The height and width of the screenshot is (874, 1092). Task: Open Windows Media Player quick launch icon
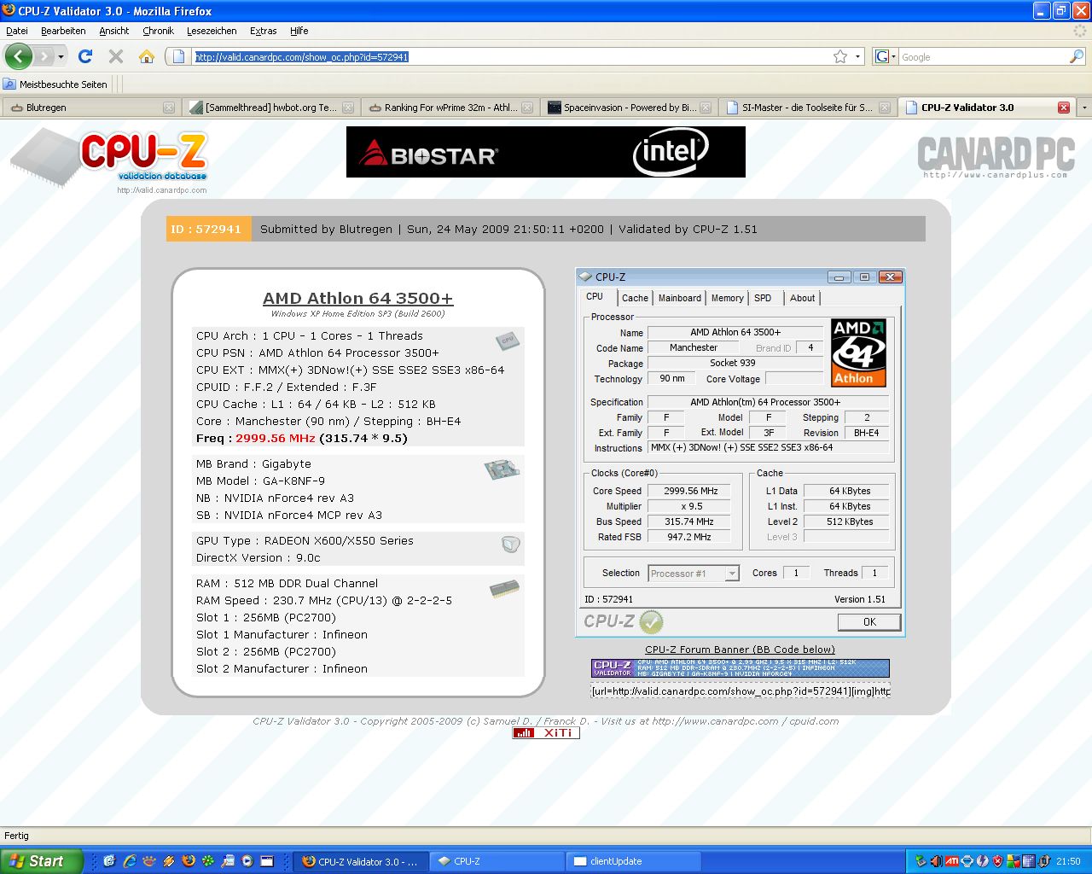(247, 861)
